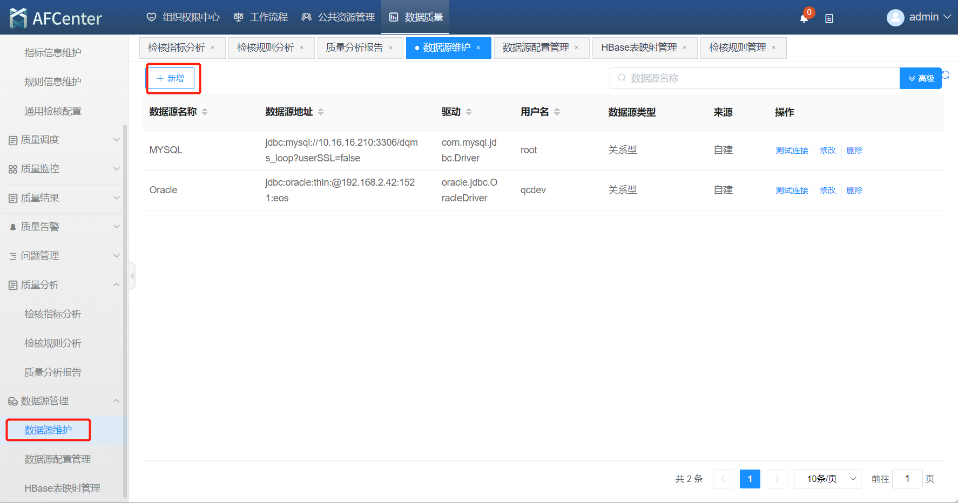
Task: Click the AFCenter logo
Action: pyautogui.click(x=56, y=18)
